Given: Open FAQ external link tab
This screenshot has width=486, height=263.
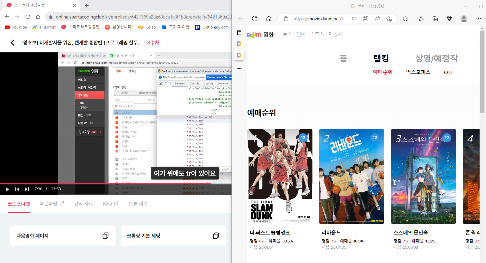Looking at the screenshot, I should click(110, 204).
